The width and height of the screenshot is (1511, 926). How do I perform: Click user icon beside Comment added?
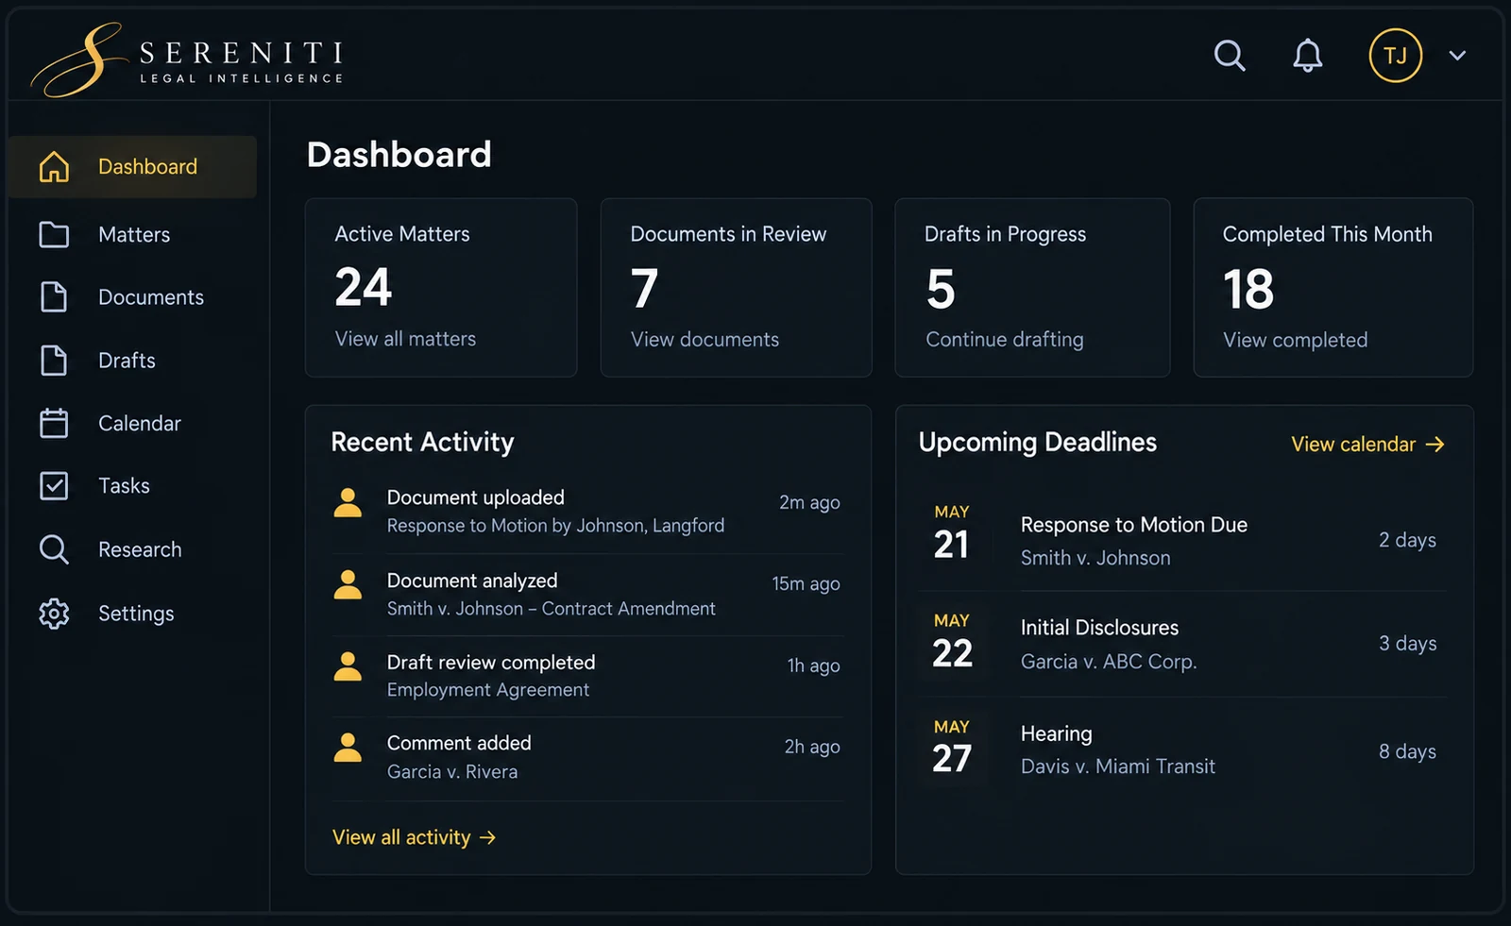click(x=348, y=749)
